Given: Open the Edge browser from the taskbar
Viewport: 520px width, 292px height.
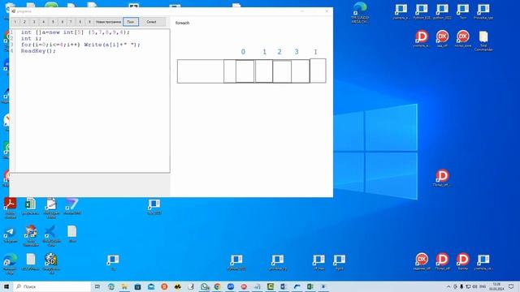Looking at the screenshot, I should click(111, 286).
